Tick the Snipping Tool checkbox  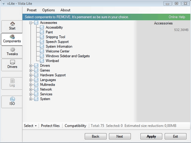point(42,37)
